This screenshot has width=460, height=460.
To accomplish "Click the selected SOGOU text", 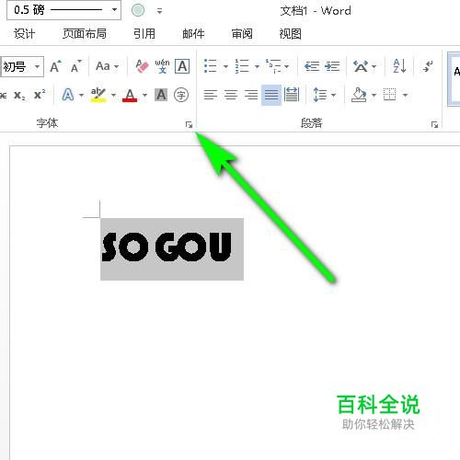I will tap(167, 247).
